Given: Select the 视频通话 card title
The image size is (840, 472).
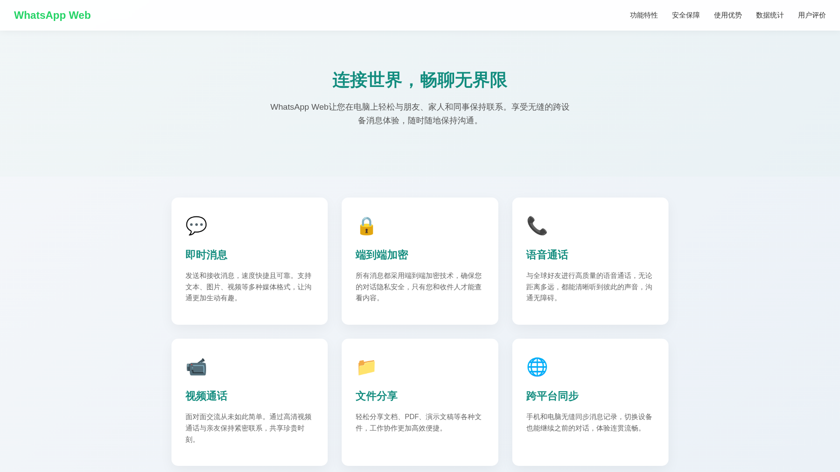Looking at the screenshot, I should tap(206, 396).
